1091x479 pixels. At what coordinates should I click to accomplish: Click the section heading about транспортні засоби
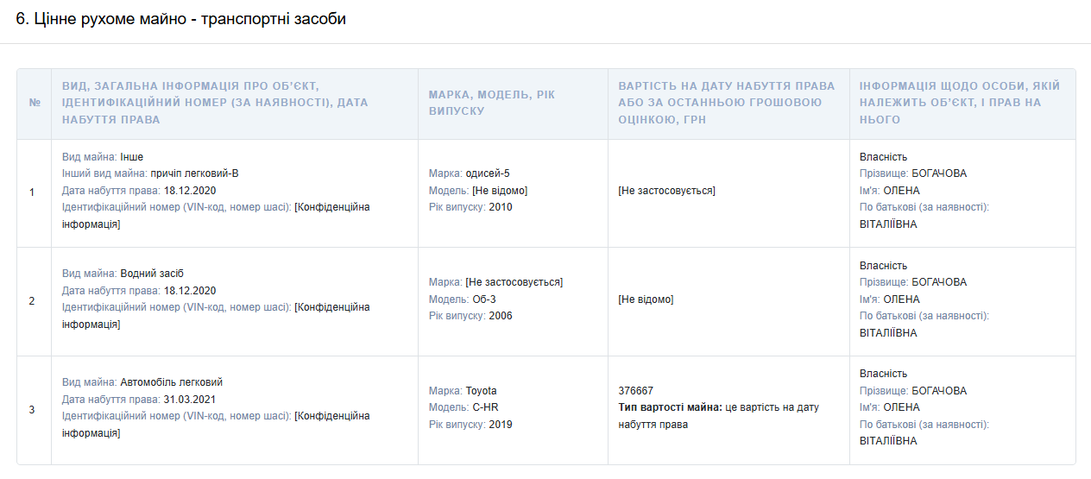(181, 19)
